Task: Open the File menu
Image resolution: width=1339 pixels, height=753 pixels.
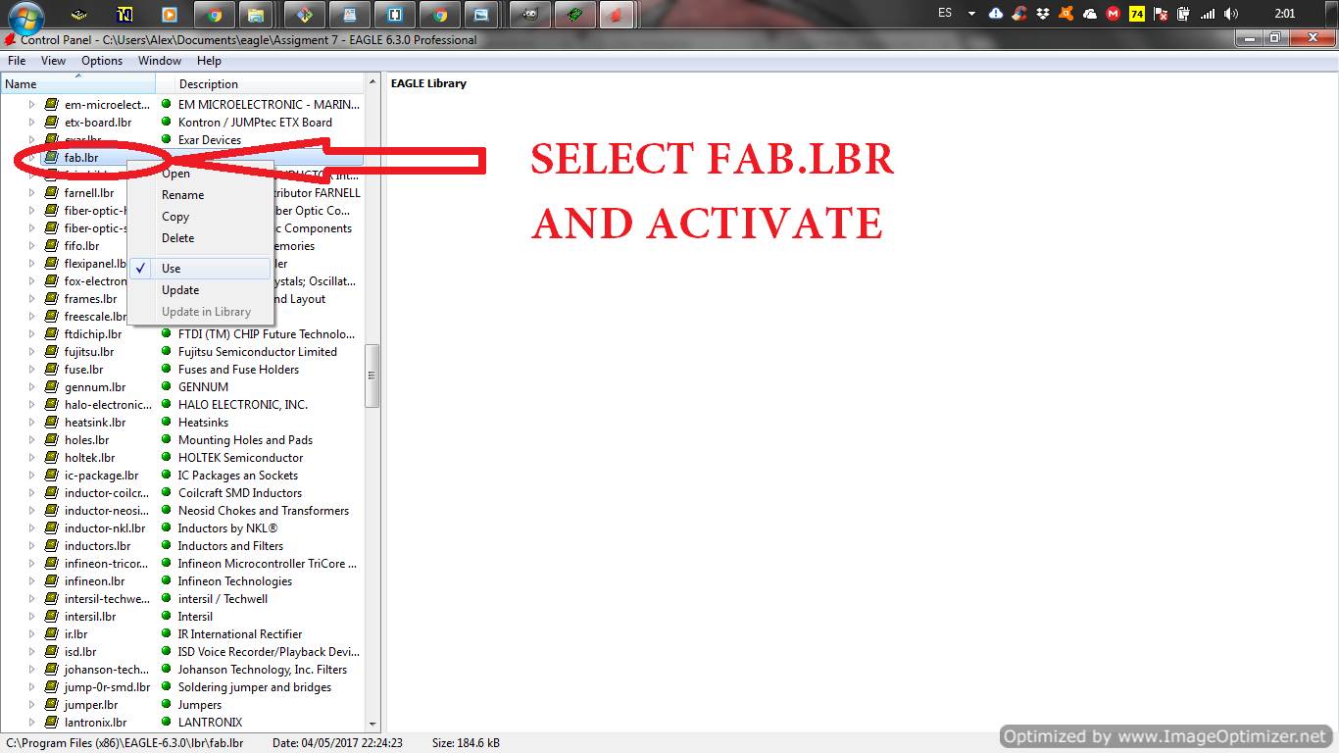Action: coord(17,61)
